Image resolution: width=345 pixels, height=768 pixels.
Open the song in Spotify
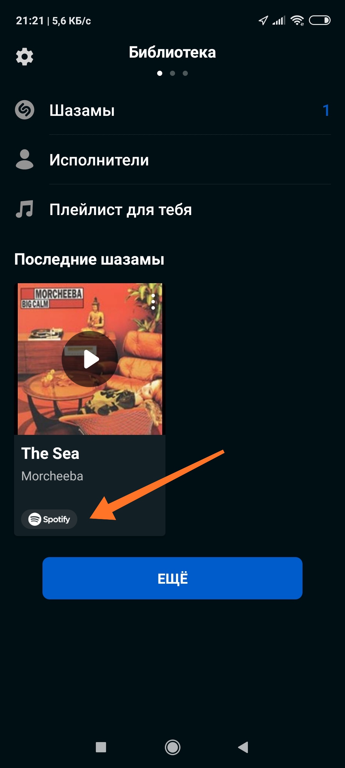point(49,519)
